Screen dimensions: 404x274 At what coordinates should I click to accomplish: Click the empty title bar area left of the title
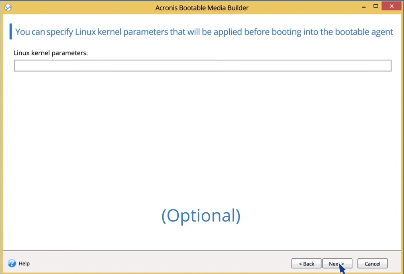click(x=82, y=8)
